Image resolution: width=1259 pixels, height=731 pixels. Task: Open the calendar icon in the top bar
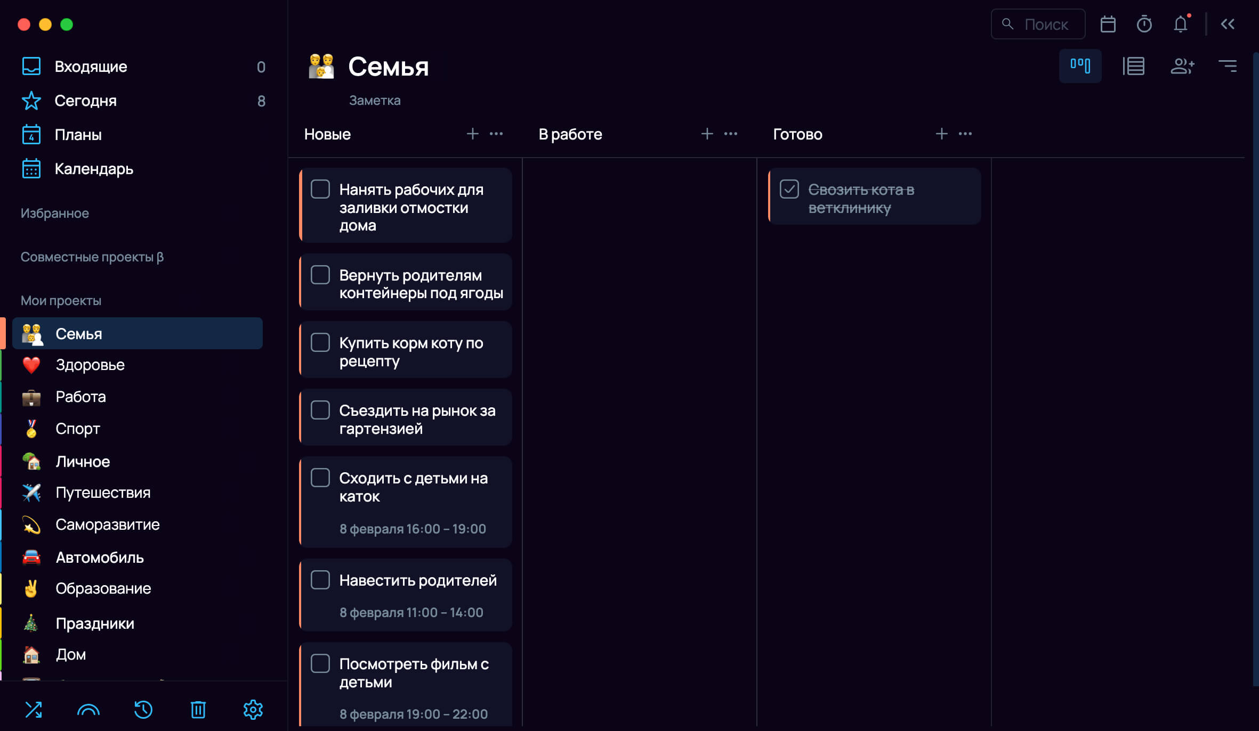coord(1108,24)
